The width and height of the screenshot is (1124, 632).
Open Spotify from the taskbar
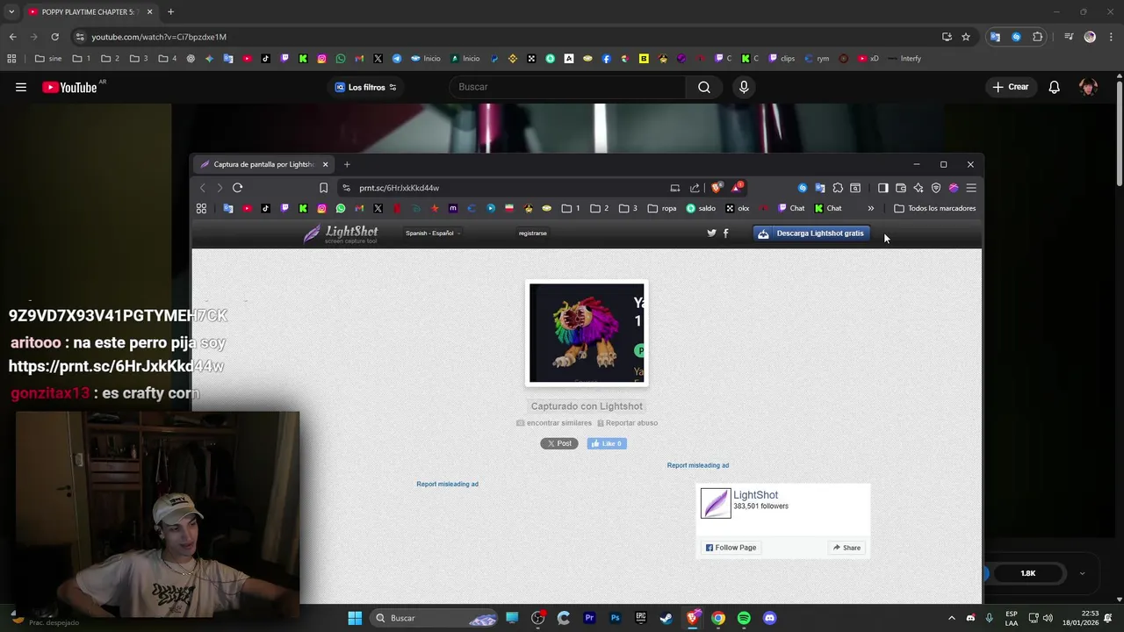[744, 618]
